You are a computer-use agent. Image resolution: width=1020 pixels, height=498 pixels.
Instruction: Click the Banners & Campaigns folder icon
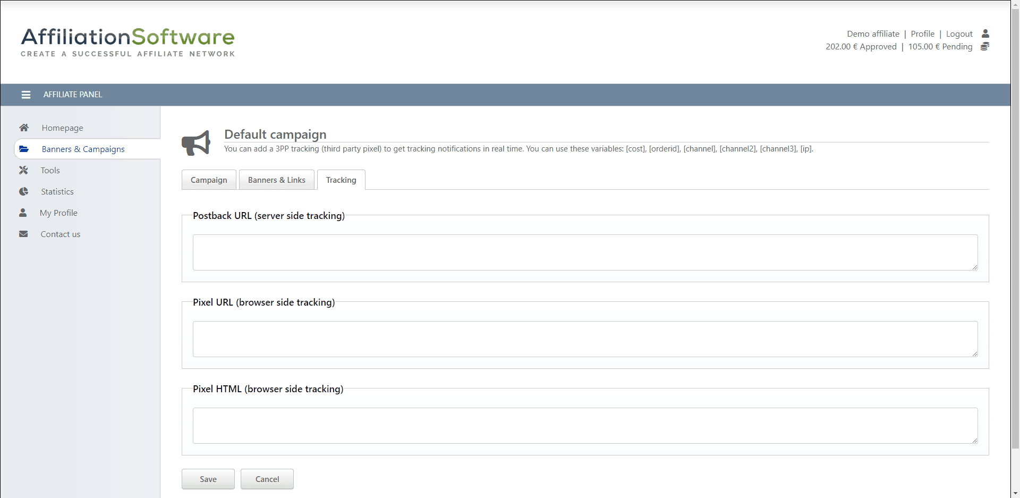(24, 149)
